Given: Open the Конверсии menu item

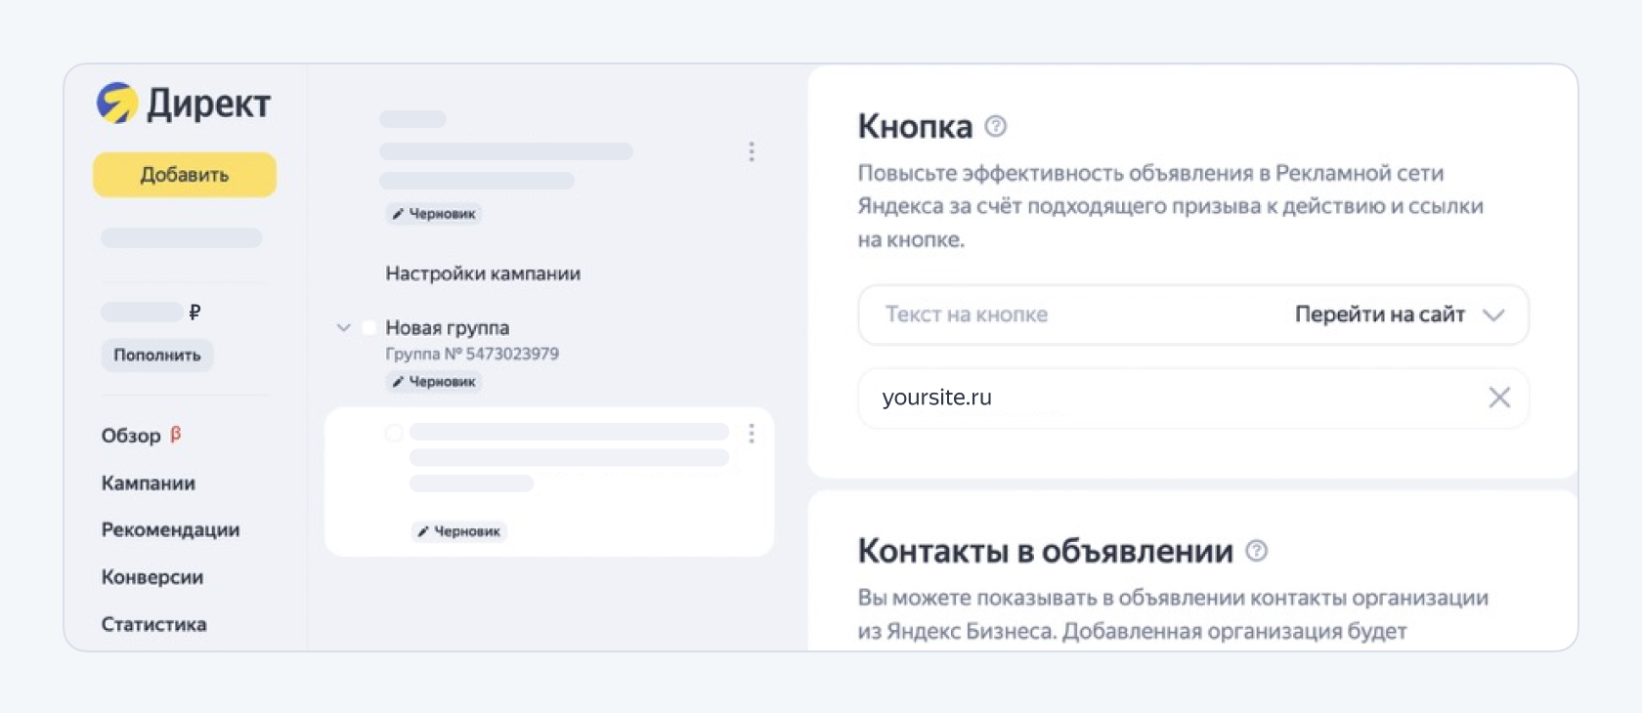Looking at the screenshot, I should tap(152, 577).
